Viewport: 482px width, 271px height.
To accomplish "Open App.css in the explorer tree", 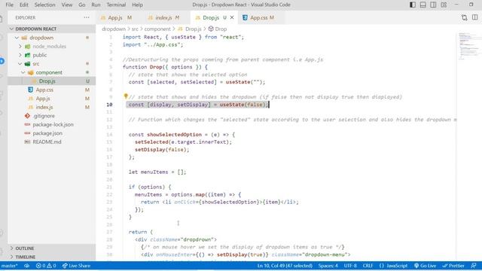I will pyautogui.click(x=44, y=90).
